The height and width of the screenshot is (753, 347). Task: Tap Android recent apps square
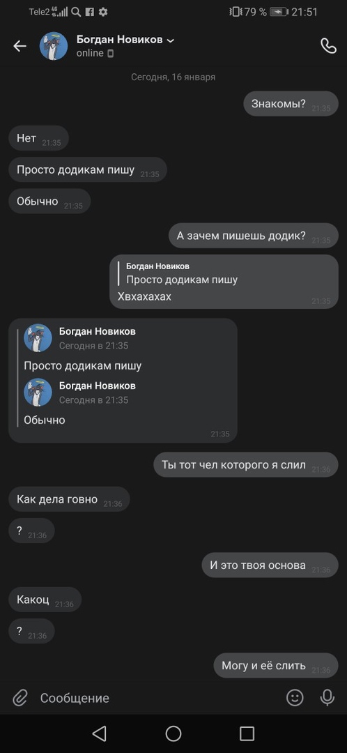(247, 733)
